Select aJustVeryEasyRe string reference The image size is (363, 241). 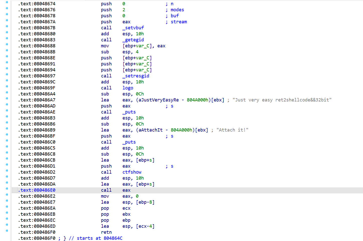pyautogui.click(x=159, y=100)
